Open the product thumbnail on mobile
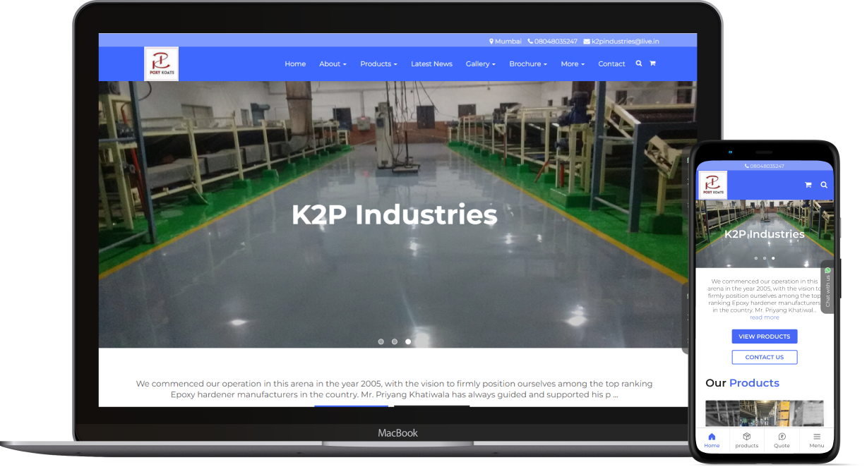The width and height of the screenshot is (867, 467). click(765, 413)
